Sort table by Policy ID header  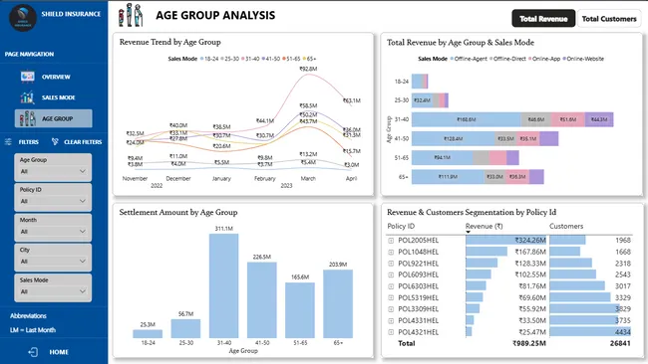401,226
